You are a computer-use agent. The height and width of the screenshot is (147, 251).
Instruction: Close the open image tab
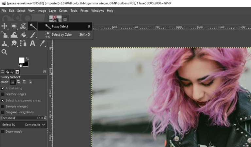pyautogui.click(x=65, y=19)
